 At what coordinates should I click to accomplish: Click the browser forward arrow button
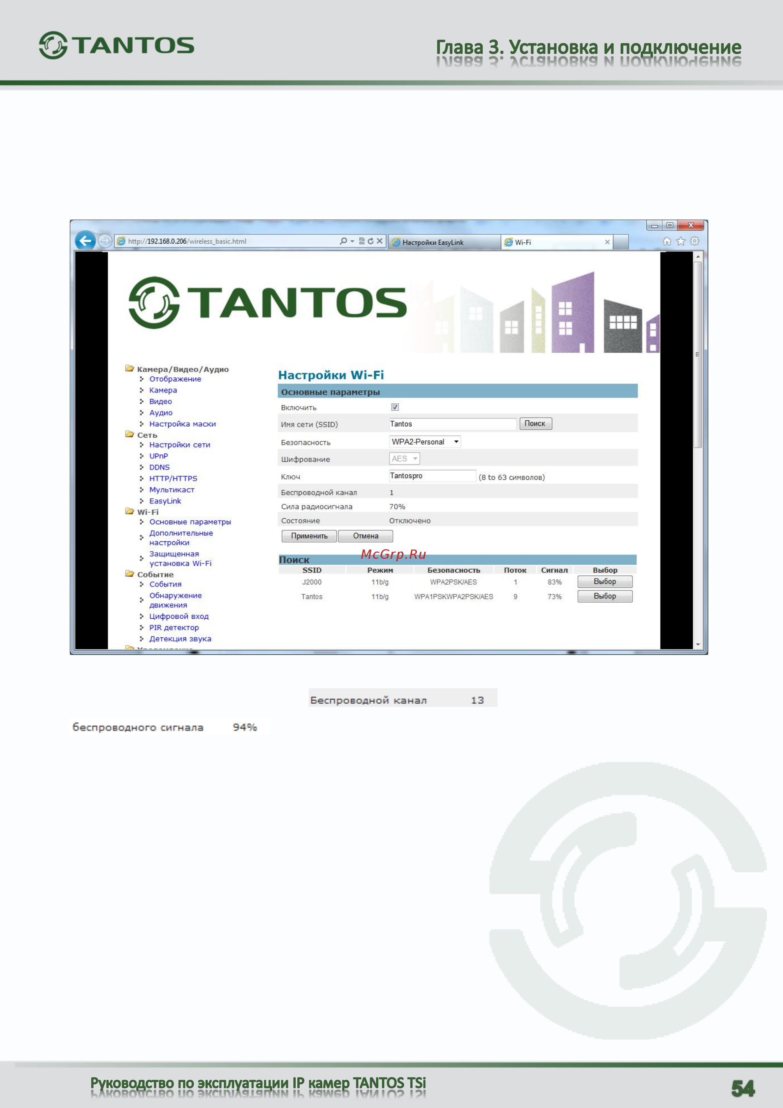(x=105, y=241)
